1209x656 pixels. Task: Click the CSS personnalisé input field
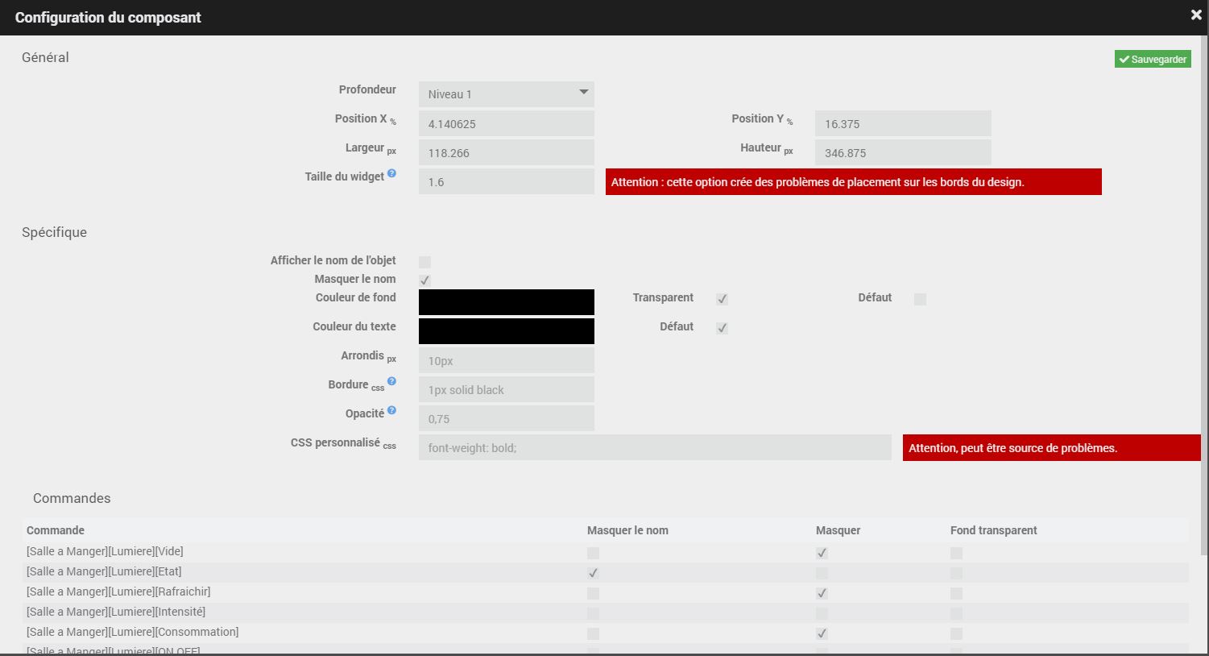(x=655, y=447)
